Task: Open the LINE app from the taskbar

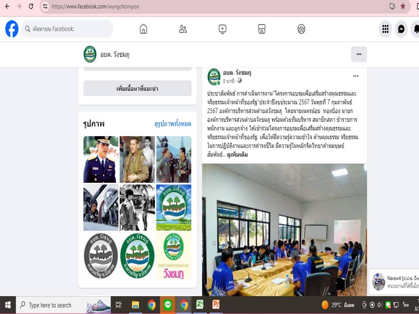Action: click(168, 305)
